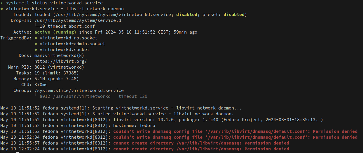Click the bullet before the plain virtnetworkd.socket entry
This screenshot has width=363, height=153.
click(x=36, y=50)
